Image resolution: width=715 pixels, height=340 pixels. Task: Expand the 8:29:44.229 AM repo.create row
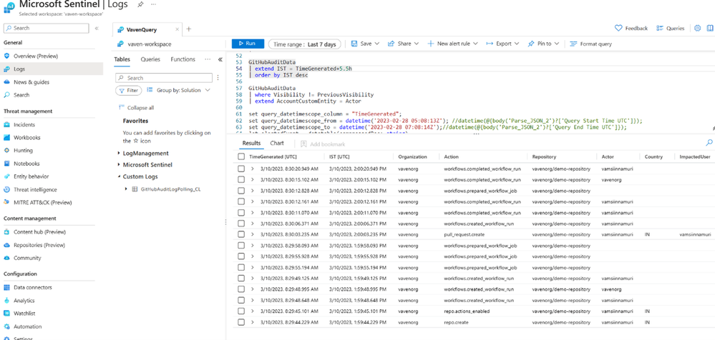pyautogui.click(x=253, y=322)
